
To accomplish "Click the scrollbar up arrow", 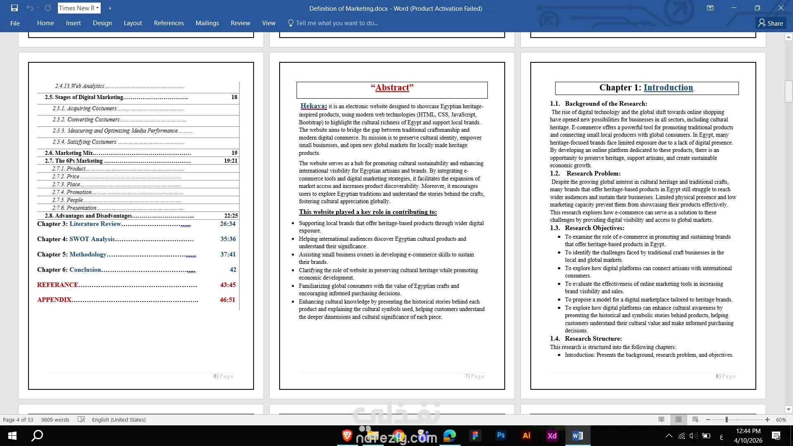I will coord(788,37).
